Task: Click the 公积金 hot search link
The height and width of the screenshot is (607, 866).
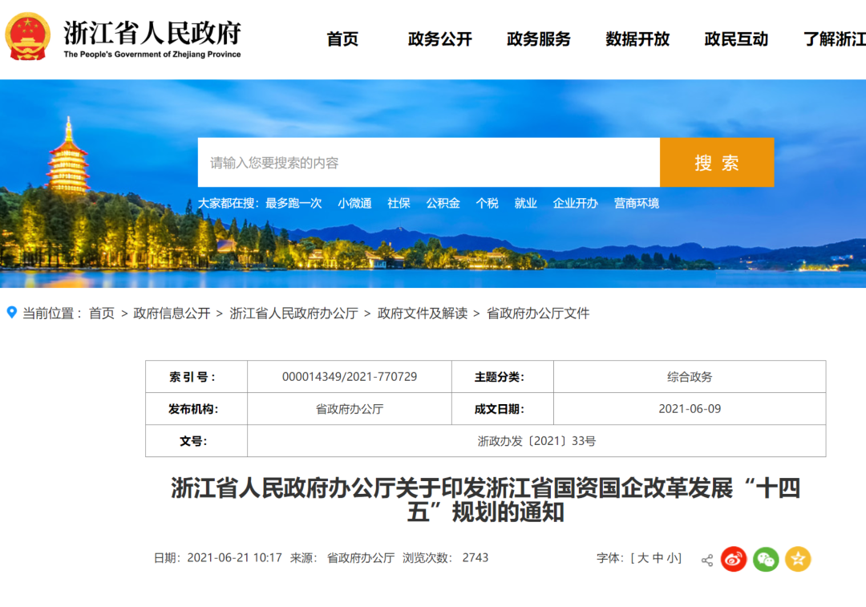Action: point(443,204)
